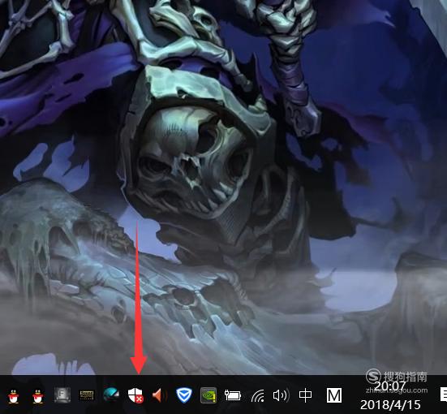This screenshot has height=414, width=447.
Task: Toggle the 中 input language indicator
Action: [x=305, y=395]
